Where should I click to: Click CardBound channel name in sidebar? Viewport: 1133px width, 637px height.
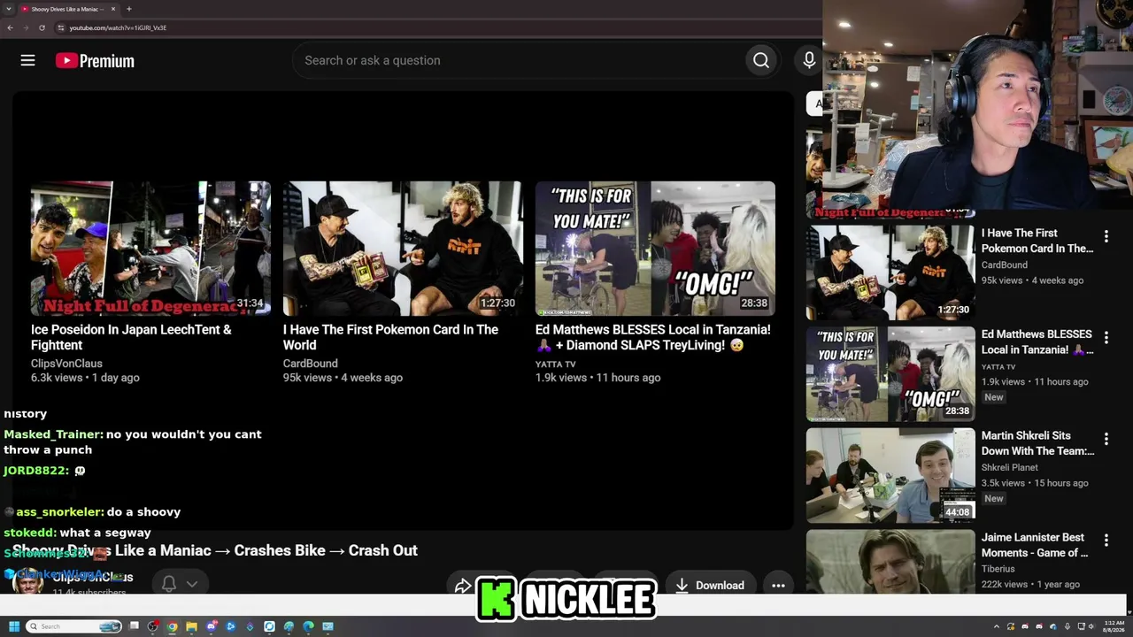pyautogui.click(x=1005, y=265)
